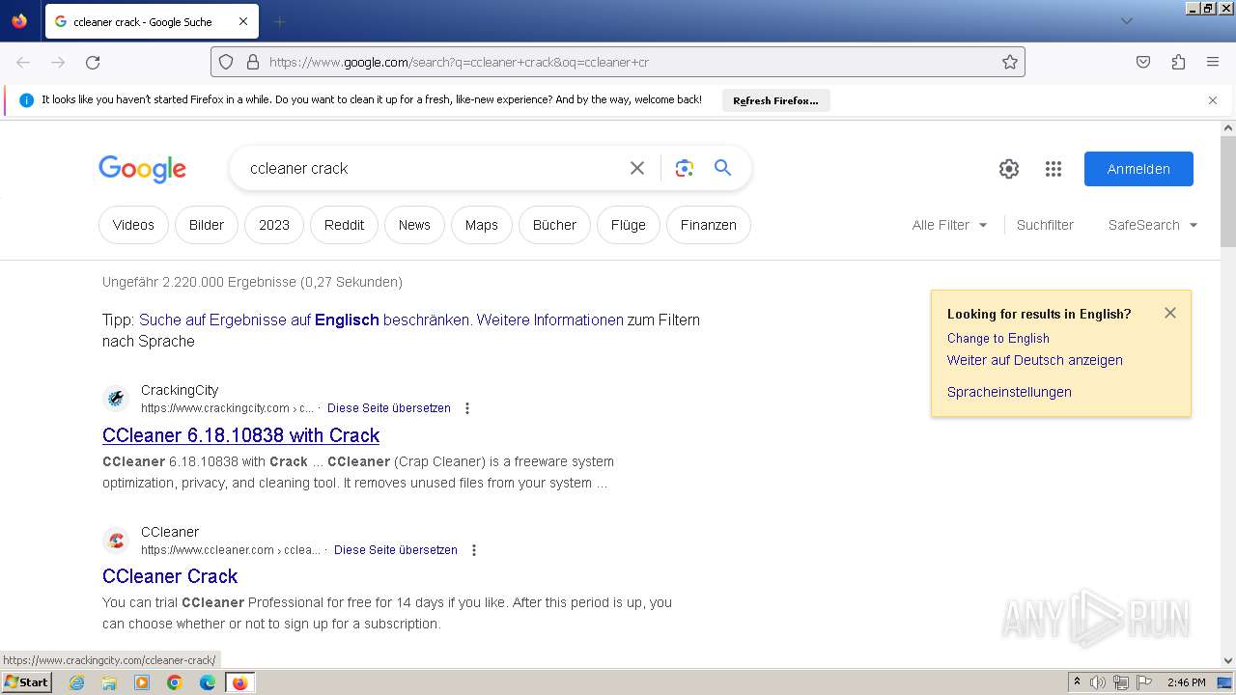Show site security padlock info

click(x=253, y=62)
